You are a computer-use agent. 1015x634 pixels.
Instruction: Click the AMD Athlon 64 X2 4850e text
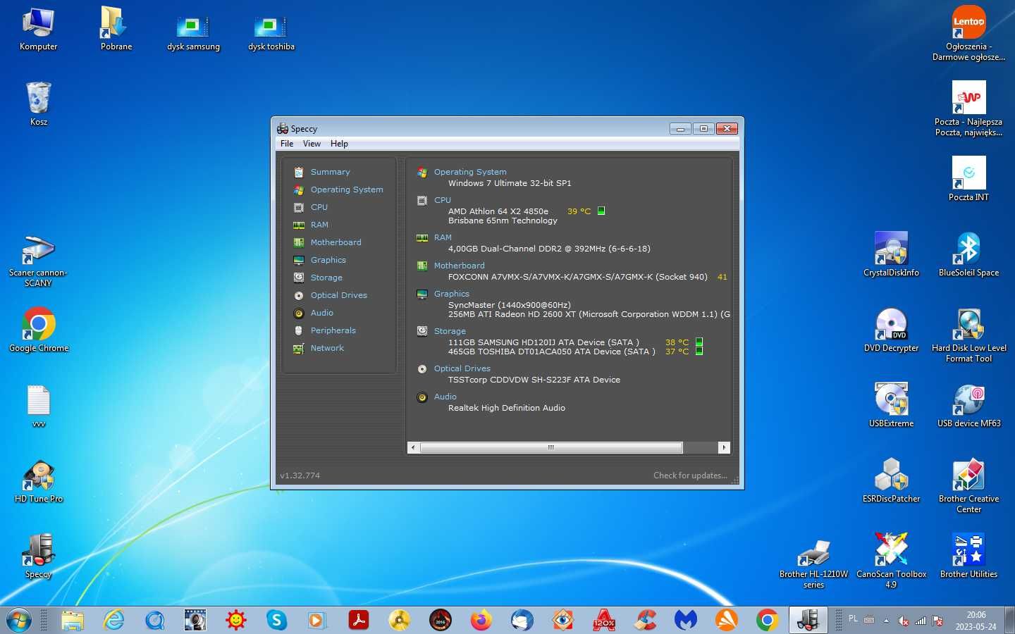[498, 211]
